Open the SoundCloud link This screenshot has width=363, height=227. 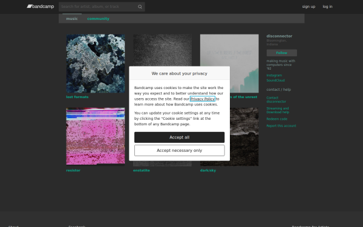click(275, 81)
